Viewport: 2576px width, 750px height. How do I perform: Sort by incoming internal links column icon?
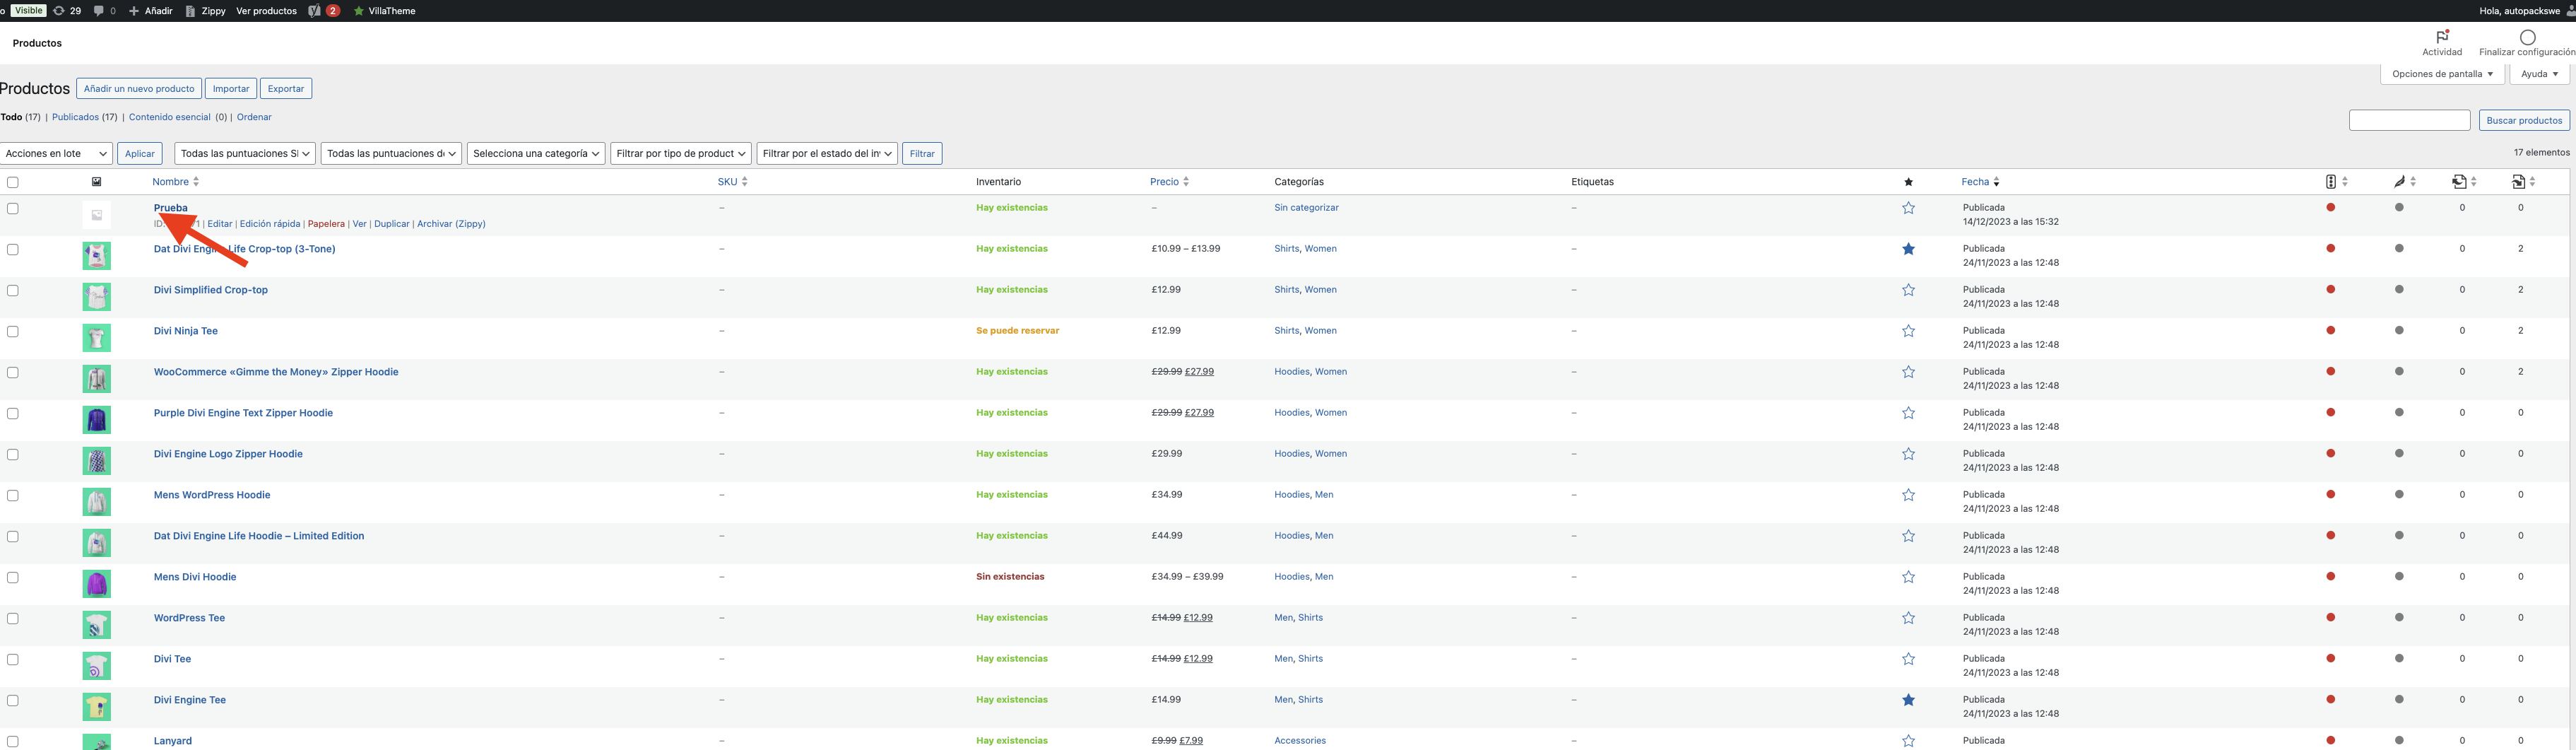(x=2517, y=182)
